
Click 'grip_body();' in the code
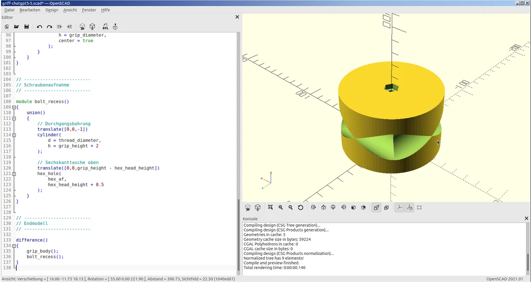pos(42,251)
